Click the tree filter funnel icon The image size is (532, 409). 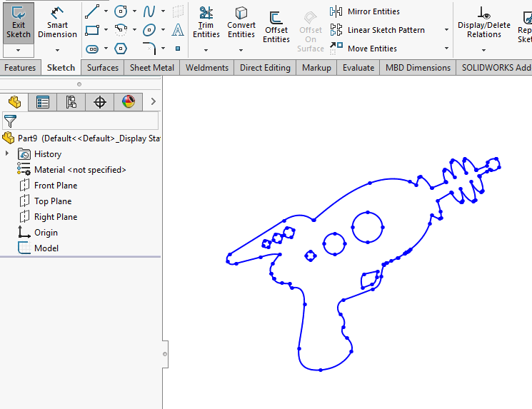(x=10, y=121)
